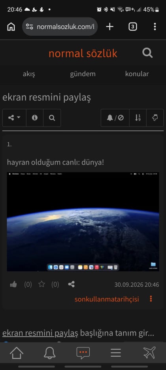Favorite the entry with the star
The height and width of the screenshot is (370, 166).
pyautogui.click(x=41, y=284)
